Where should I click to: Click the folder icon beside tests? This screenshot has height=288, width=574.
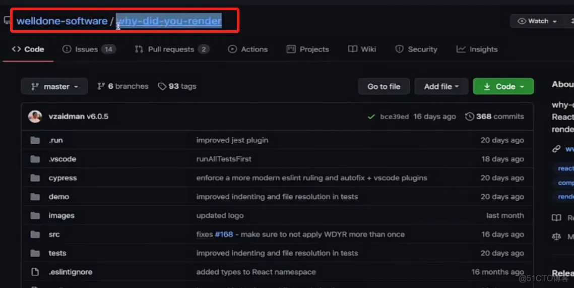(x=35, y=253)
